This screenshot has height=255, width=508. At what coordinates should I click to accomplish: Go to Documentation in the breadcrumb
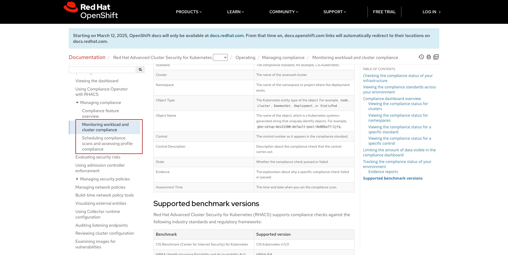87,57
